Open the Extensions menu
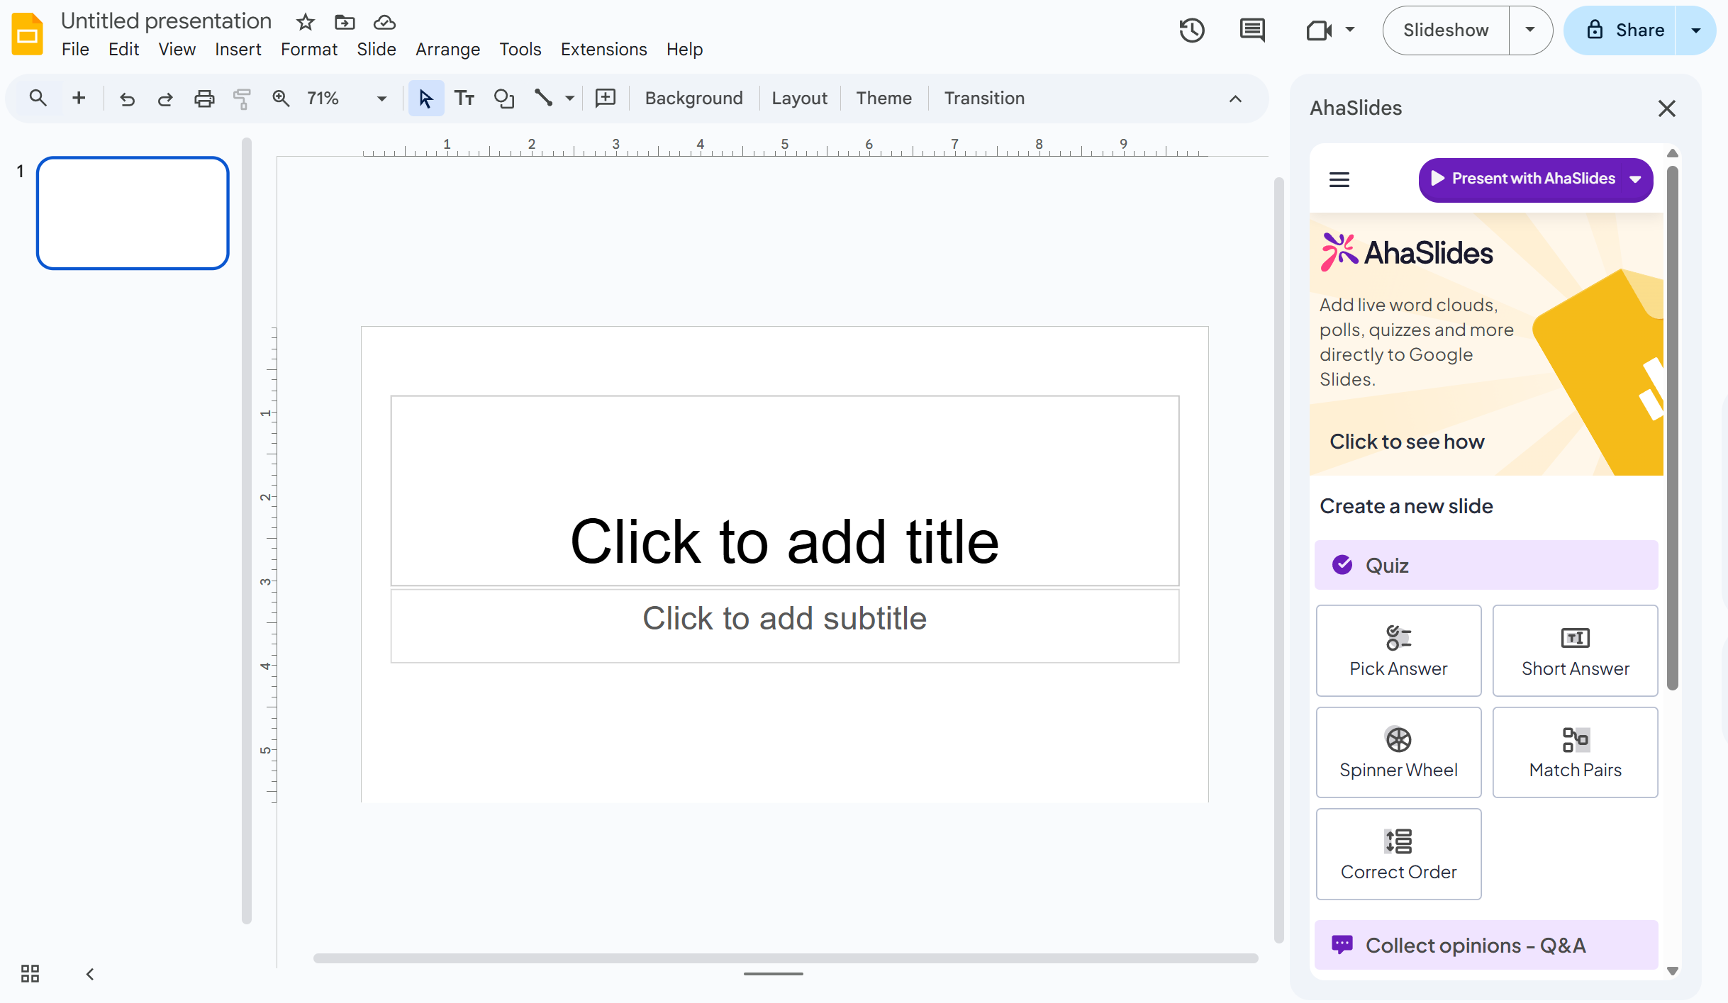The width and height of the screenshot is (1728, 1003). click(x=603, y=50)
